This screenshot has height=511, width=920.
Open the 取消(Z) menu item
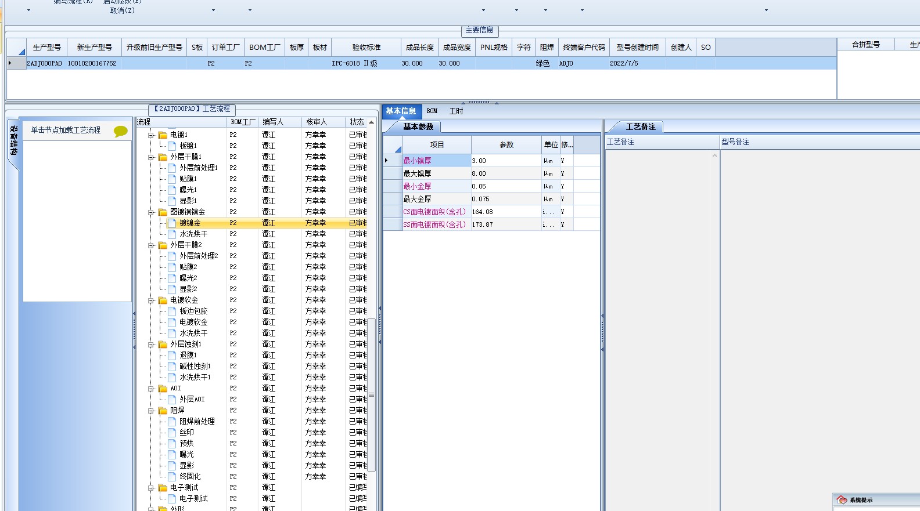122,10
